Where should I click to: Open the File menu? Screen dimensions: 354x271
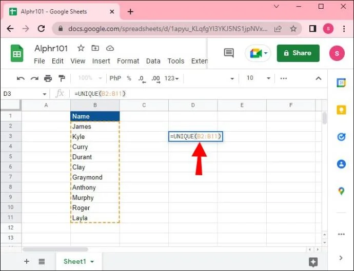40,61
